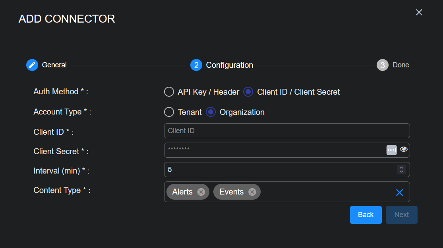This screenshot has width=443, height=248.
Task: Remove the Events content type tag
Action: [x=252, y=192]
